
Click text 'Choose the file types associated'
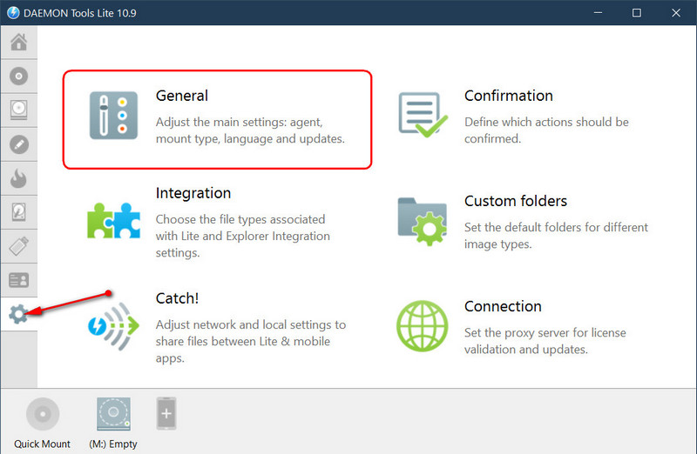(x=240, y=219)
